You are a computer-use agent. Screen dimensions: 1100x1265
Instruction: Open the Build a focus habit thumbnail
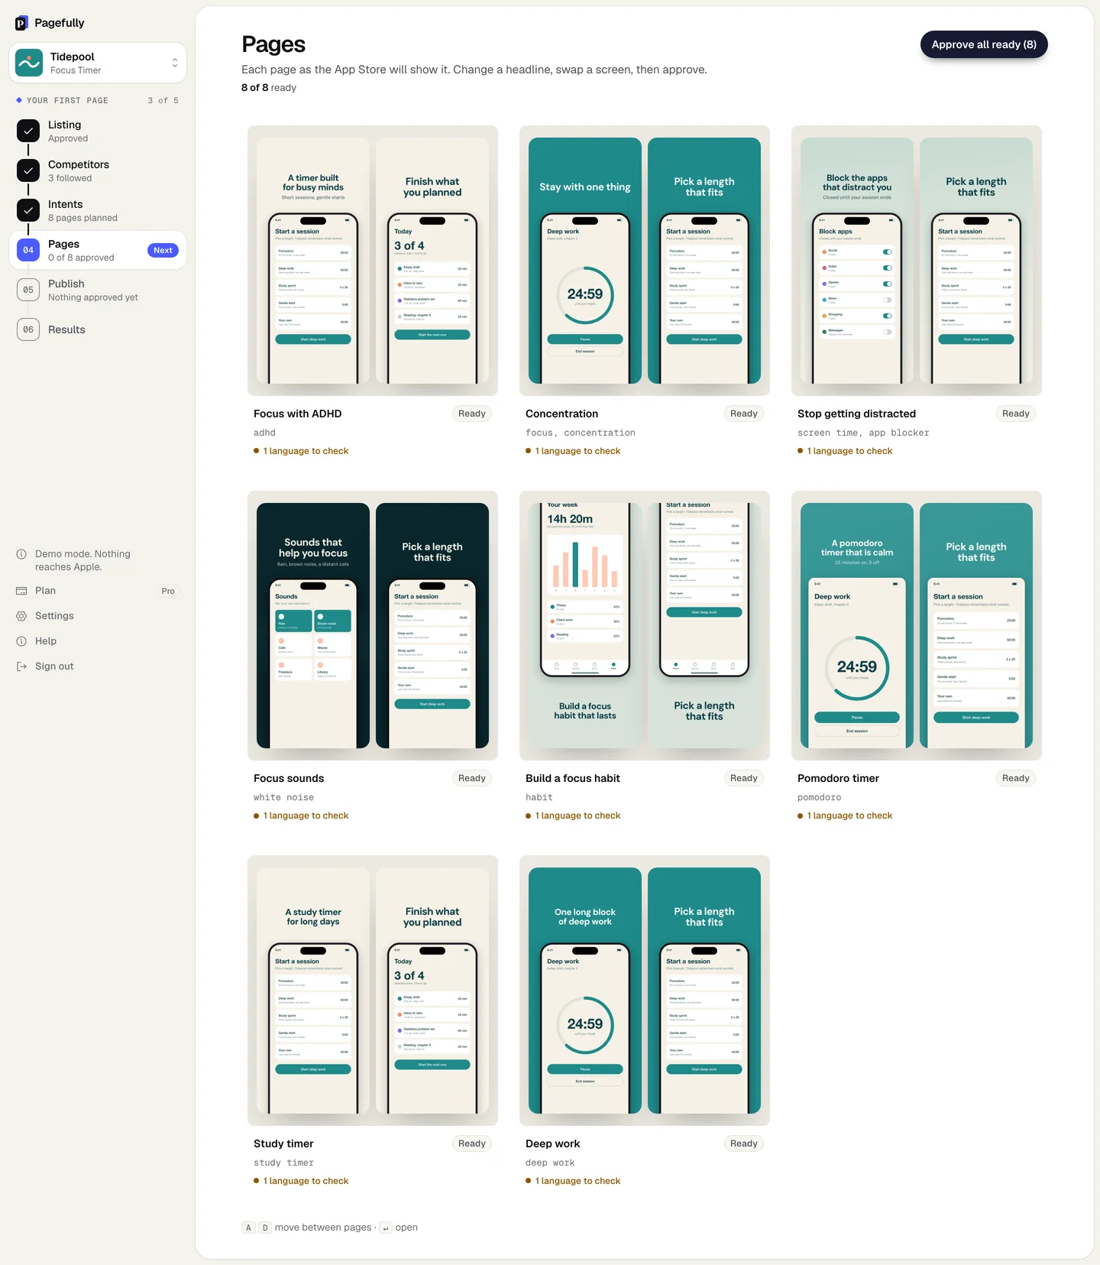[645, 625]
